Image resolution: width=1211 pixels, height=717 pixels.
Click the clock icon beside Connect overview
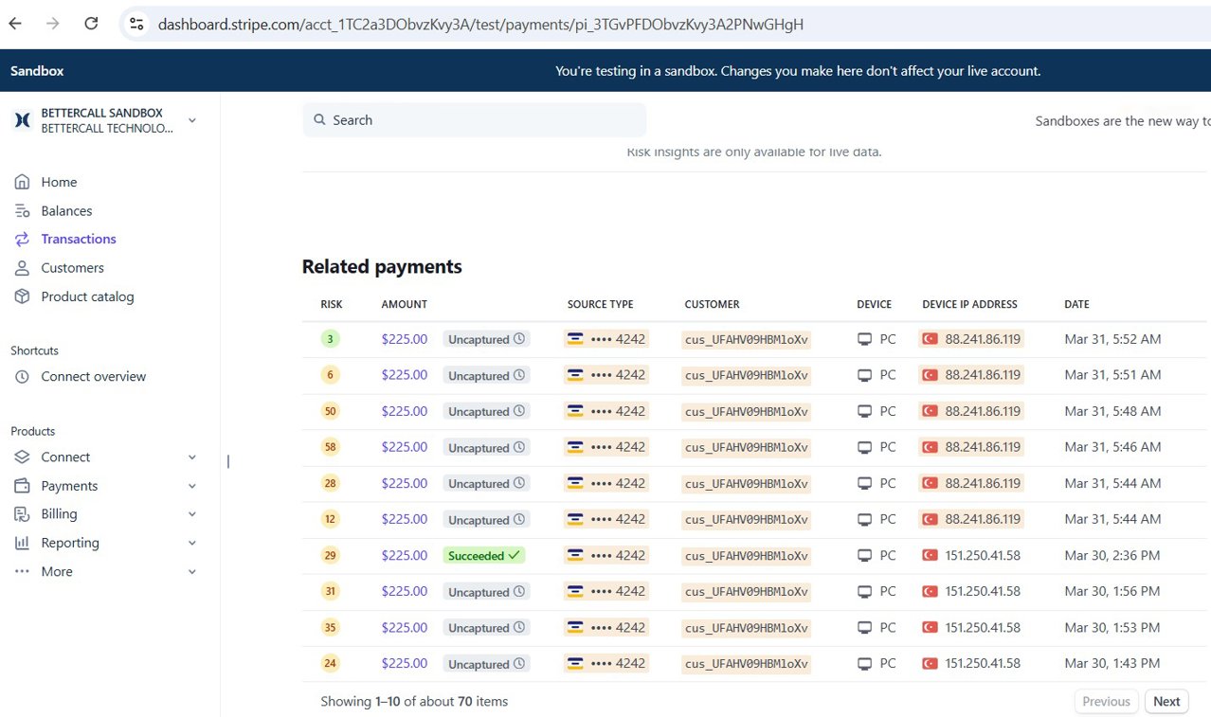coord(23,377)
